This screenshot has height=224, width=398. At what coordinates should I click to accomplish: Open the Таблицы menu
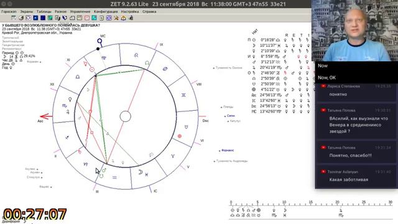pos(44,12)
